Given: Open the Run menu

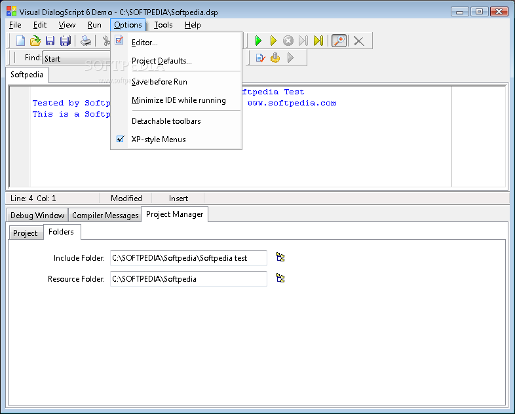Looking at the screenshot, I should pos(94,25).
